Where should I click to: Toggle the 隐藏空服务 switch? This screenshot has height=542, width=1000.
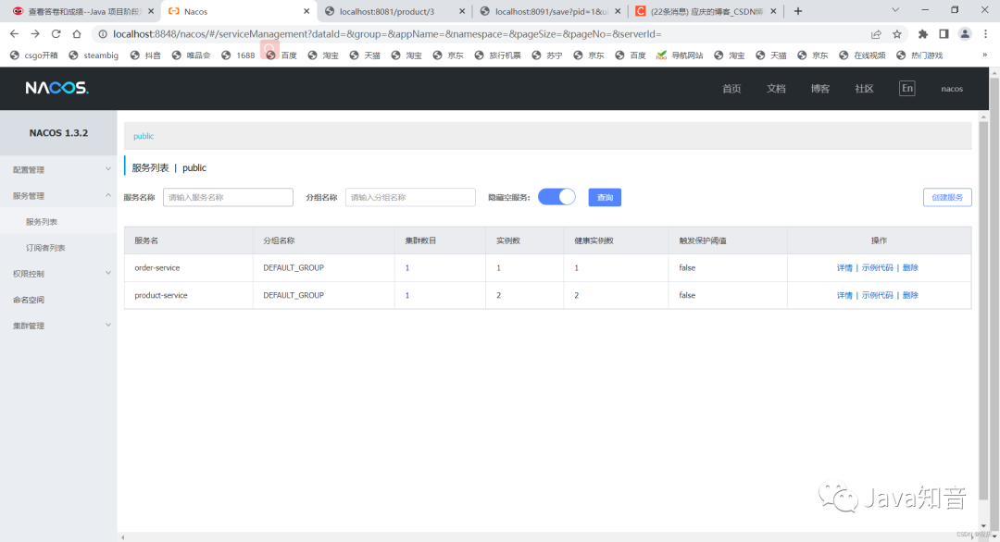(x=556, y=197)
